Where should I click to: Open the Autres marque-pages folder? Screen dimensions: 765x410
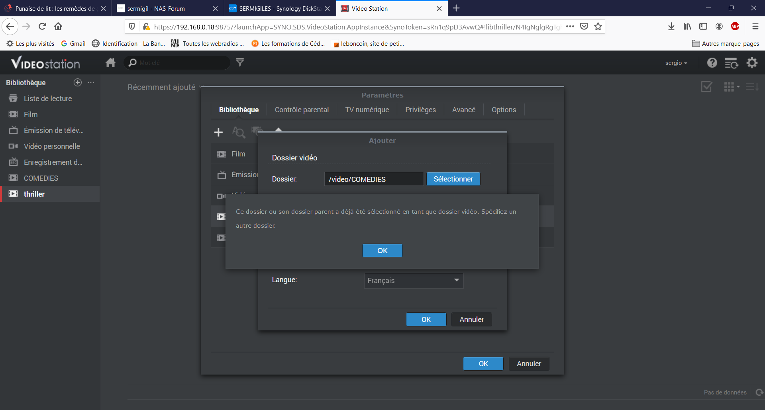tap(726, 44)
